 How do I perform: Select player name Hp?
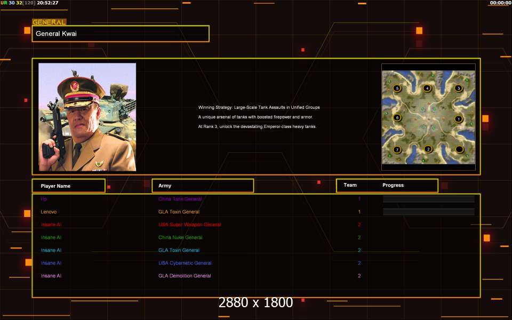44,199
